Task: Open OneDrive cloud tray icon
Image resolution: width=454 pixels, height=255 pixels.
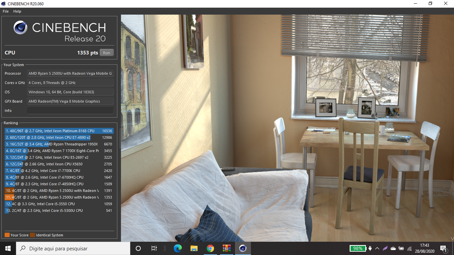Action: pos(393,248)
